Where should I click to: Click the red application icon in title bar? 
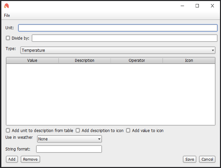pyautogui.click(x=6, y=6)
